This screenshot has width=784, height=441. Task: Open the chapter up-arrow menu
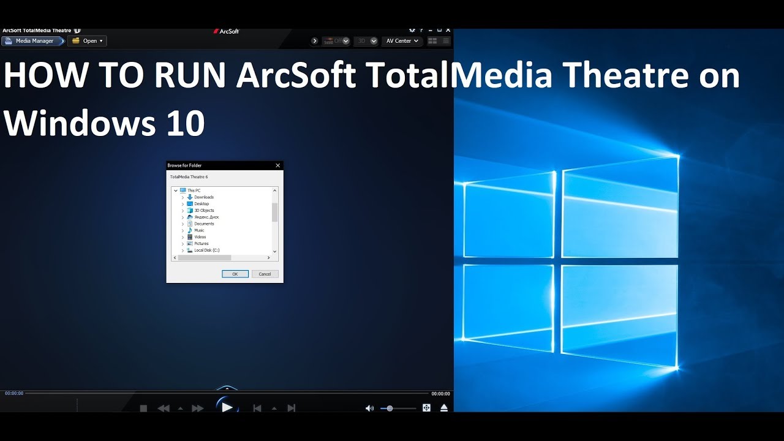[274, 408]
